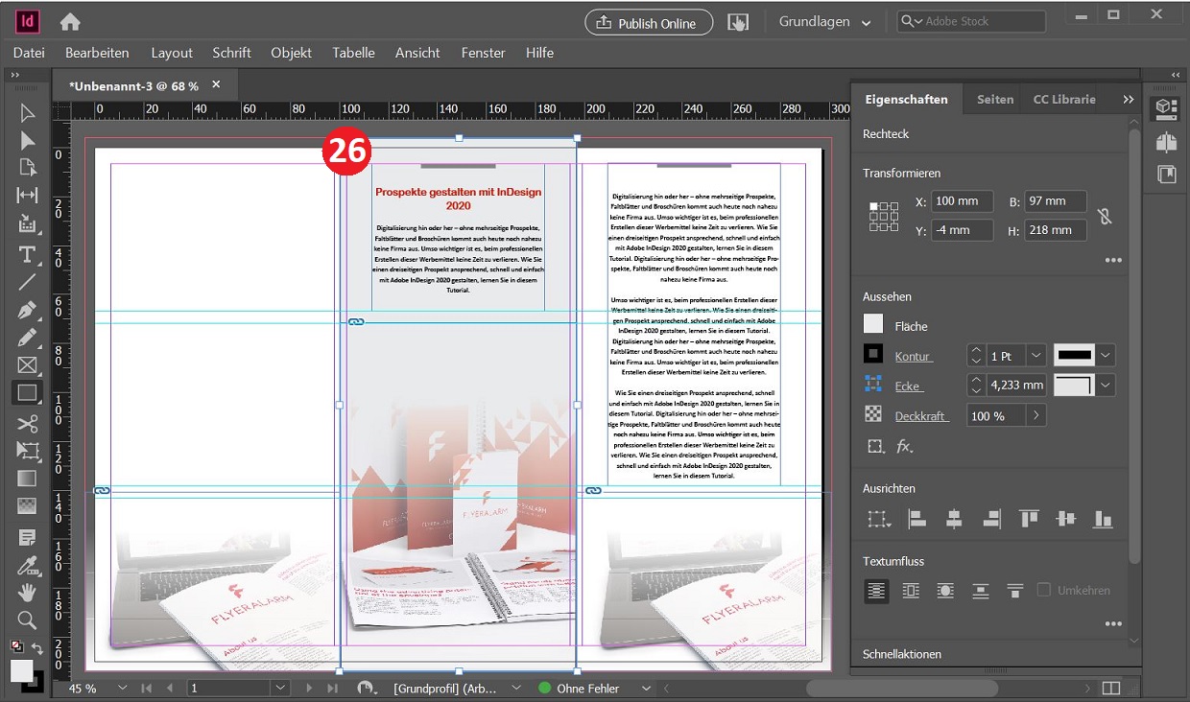Choose the Zoom magnifier tool

(27, 620)
